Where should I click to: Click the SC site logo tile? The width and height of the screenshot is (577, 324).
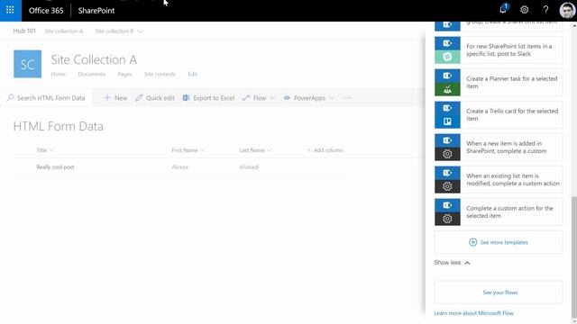coord(28,64)
